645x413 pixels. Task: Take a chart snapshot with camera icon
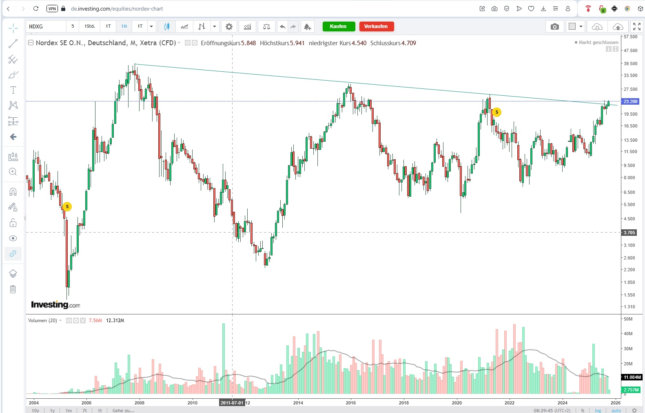[554, 26]
